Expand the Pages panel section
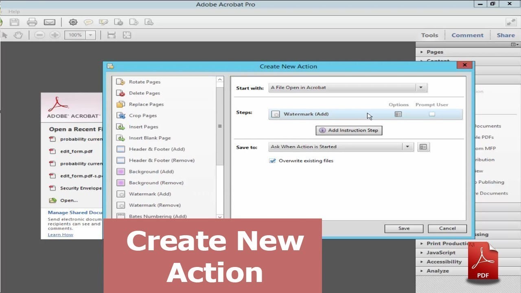Image resolution: width=521 pixels, height=293 pixels. point(435,52)
